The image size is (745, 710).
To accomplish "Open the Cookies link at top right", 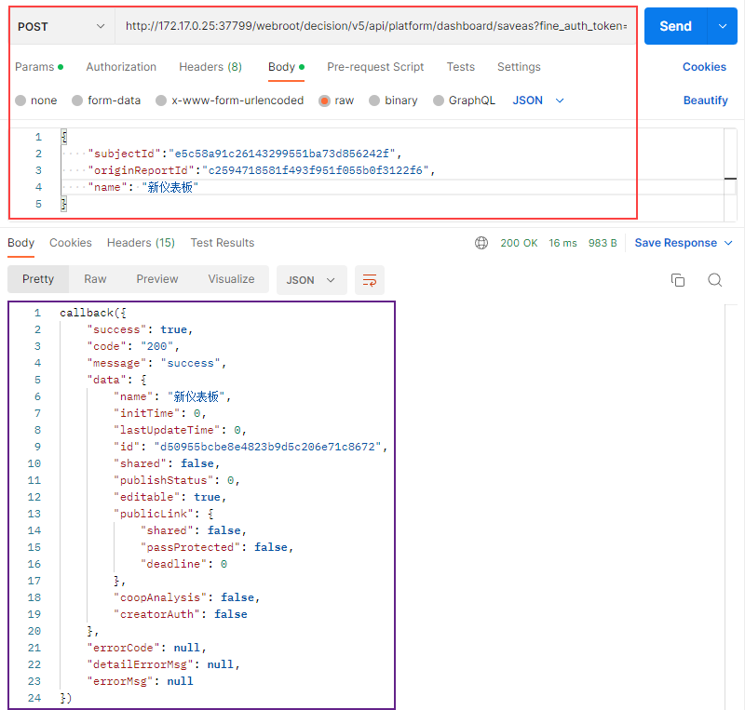I will point(704,67).
